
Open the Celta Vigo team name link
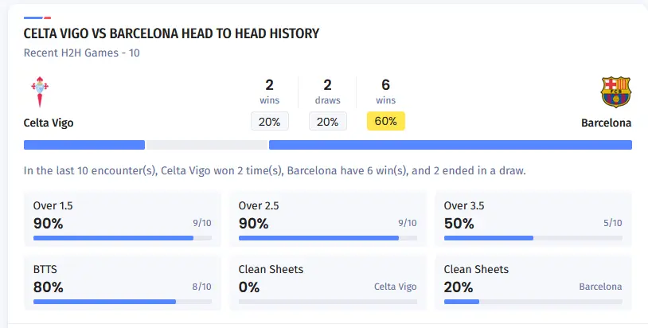pyautogui.click(x=49, y=123)
